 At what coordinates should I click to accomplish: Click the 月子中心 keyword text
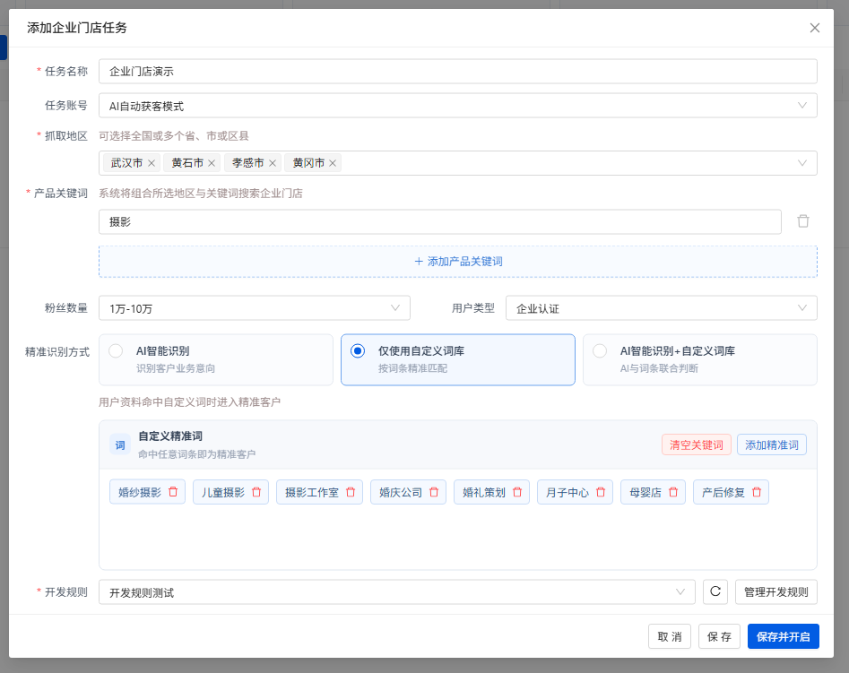tap(567, 492)
